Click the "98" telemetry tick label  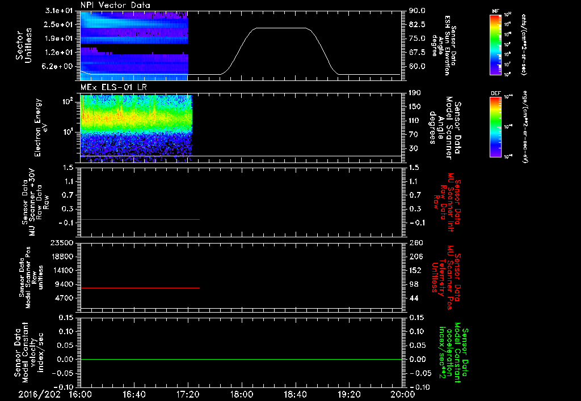coord(413,284)
